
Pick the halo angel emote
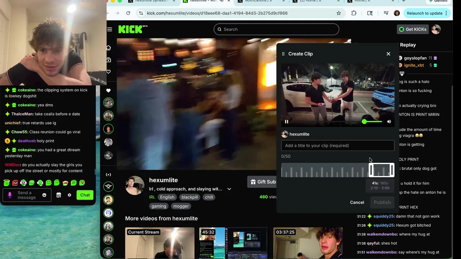click(x=7, y=183)
